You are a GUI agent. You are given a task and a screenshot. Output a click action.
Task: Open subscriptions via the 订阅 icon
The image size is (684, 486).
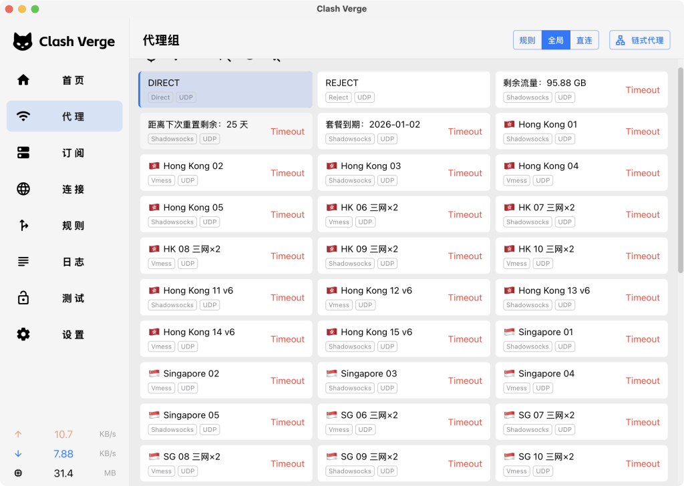(23, 152)
